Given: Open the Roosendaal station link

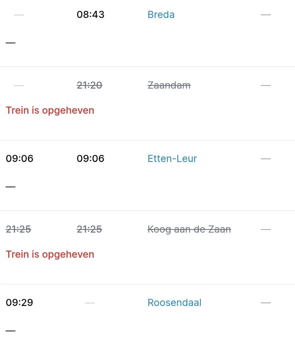Looking at the screenshot, I should coord(174,303).
